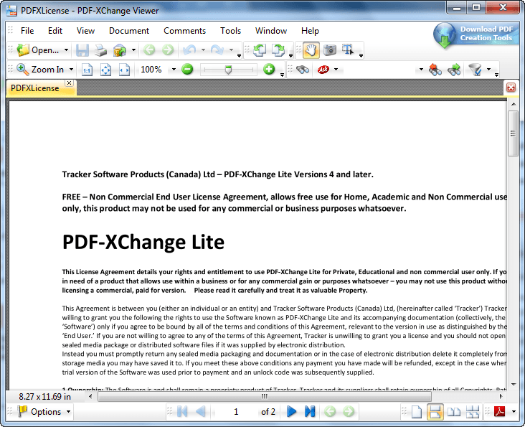Click the Actual Size 1:1 icon
The image size is (525, 427).
click(x=87, y=70)
